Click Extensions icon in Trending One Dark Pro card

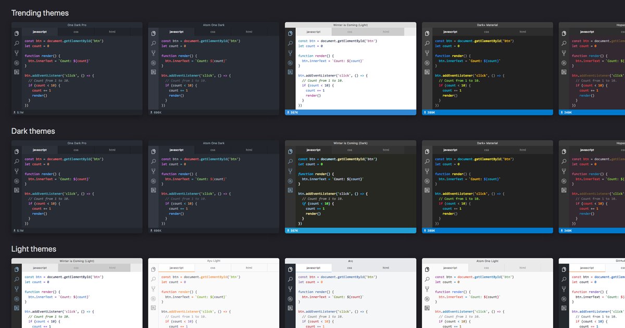[17, 72]
